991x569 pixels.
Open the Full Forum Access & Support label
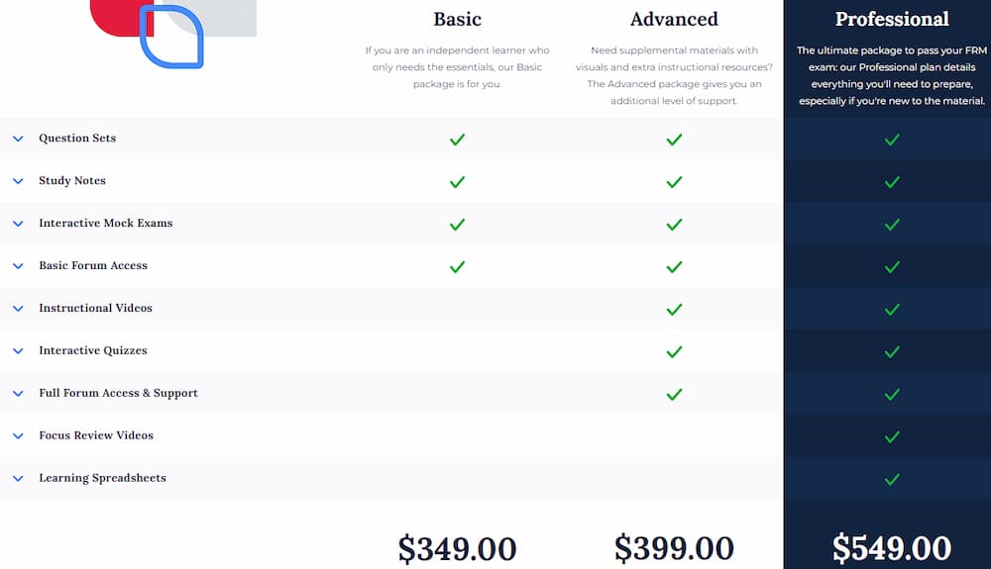coord(118,393)
